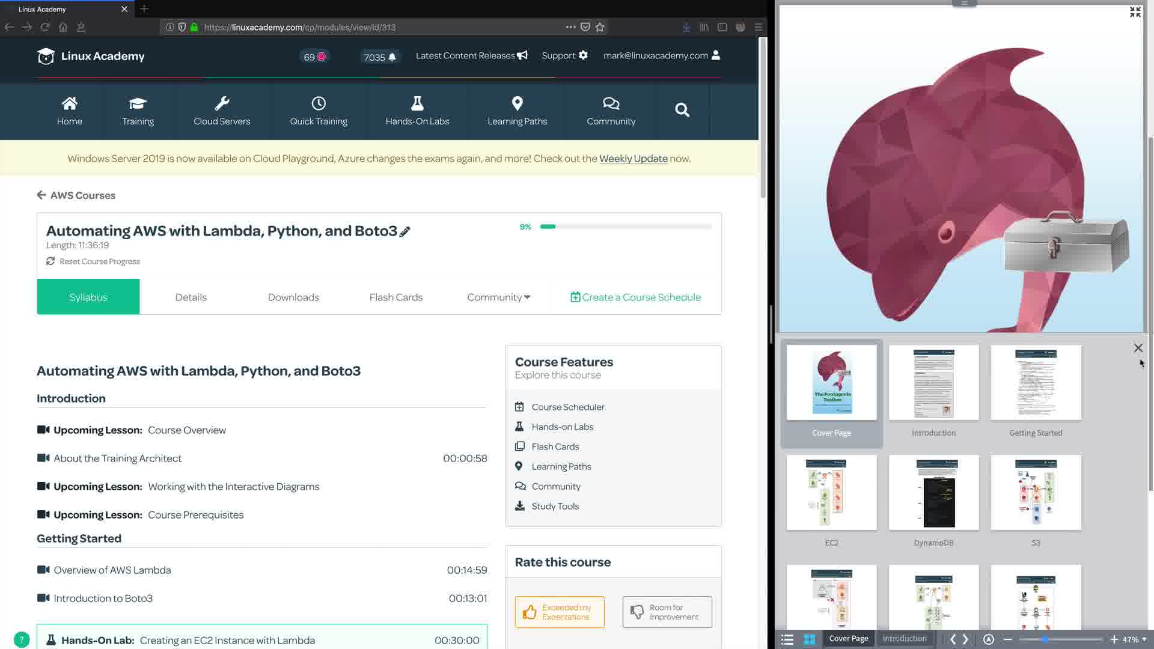Image resolution: width=1154 pixels, height=649 pixels.
Task: Go to next page arrow
Action: 966,639
